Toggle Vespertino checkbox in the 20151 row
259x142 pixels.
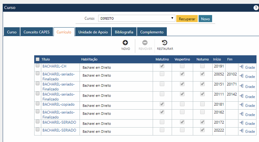coord(182,84)
